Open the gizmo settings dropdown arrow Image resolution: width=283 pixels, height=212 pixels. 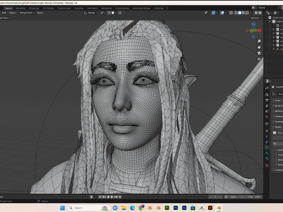point(217,13)
